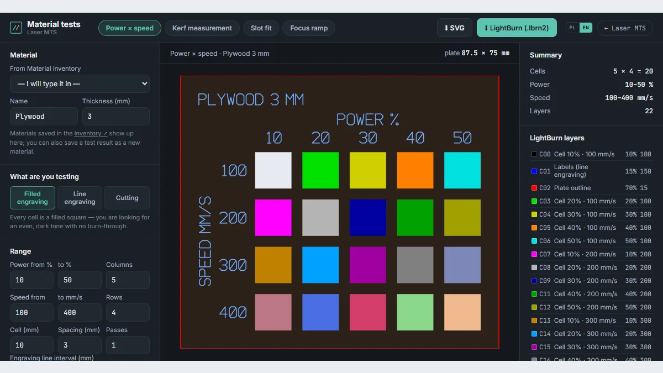The width and height of the screenshot is (663, 373).
Task: Click the crimson 30% · 400 mm/s cell
Action: coord(368,312)
